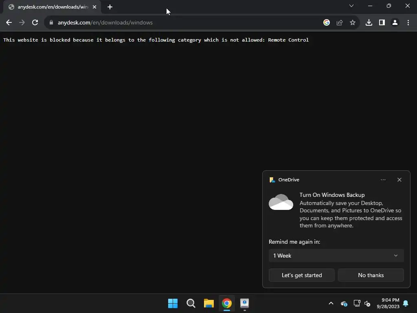Viewport: 417px width, 313px height.
Task: Minimize the Chrome window
Action: 370,6
